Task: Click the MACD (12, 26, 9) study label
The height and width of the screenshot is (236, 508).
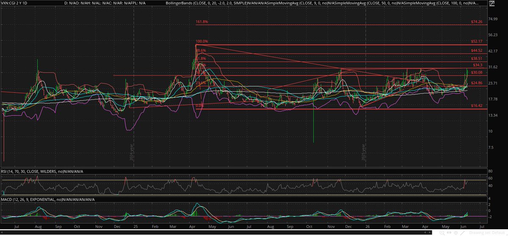Action: (48, 199)
